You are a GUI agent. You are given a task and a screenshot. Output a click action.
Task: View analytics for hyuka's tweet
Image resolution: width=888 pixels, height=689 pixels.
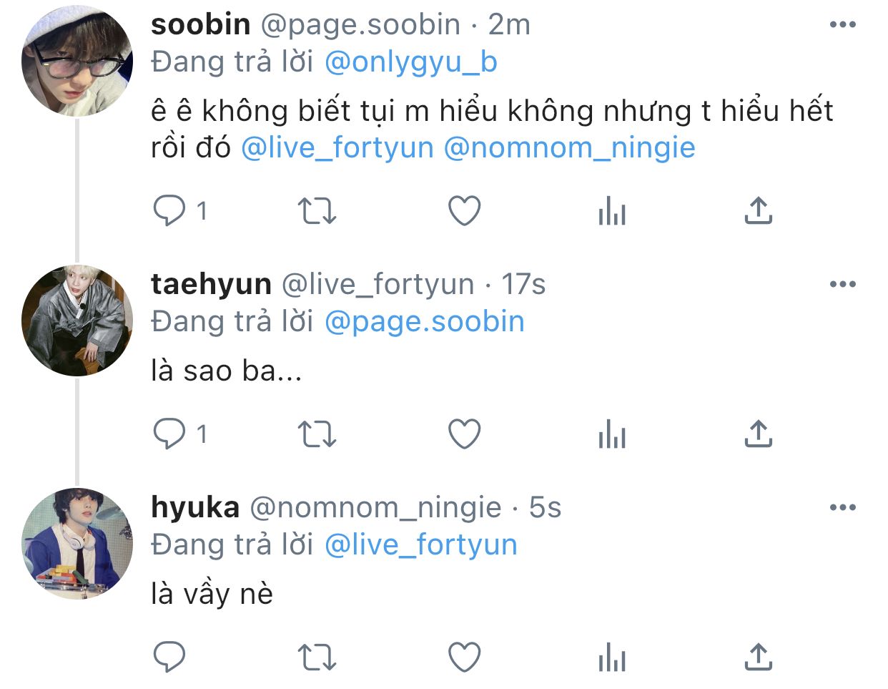612,658
